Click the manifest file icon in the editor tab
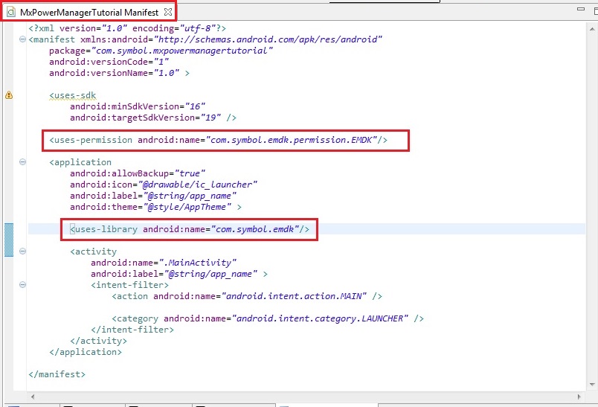This screenshot has width=598, height=407. 11,13
